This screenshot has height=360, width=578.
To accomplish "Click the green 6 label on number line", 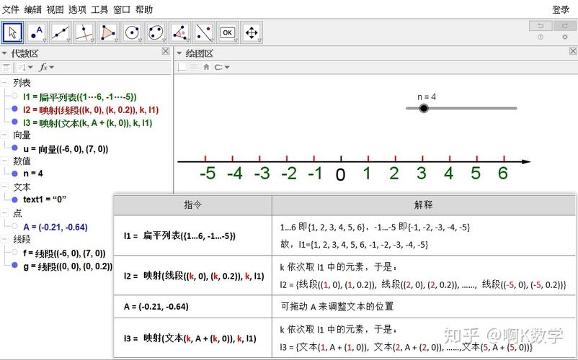I will [503, 173].
